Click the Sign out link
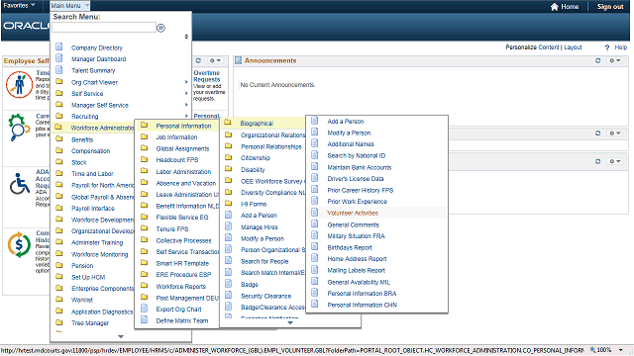The image size is (634, 356). click(610, 7)
